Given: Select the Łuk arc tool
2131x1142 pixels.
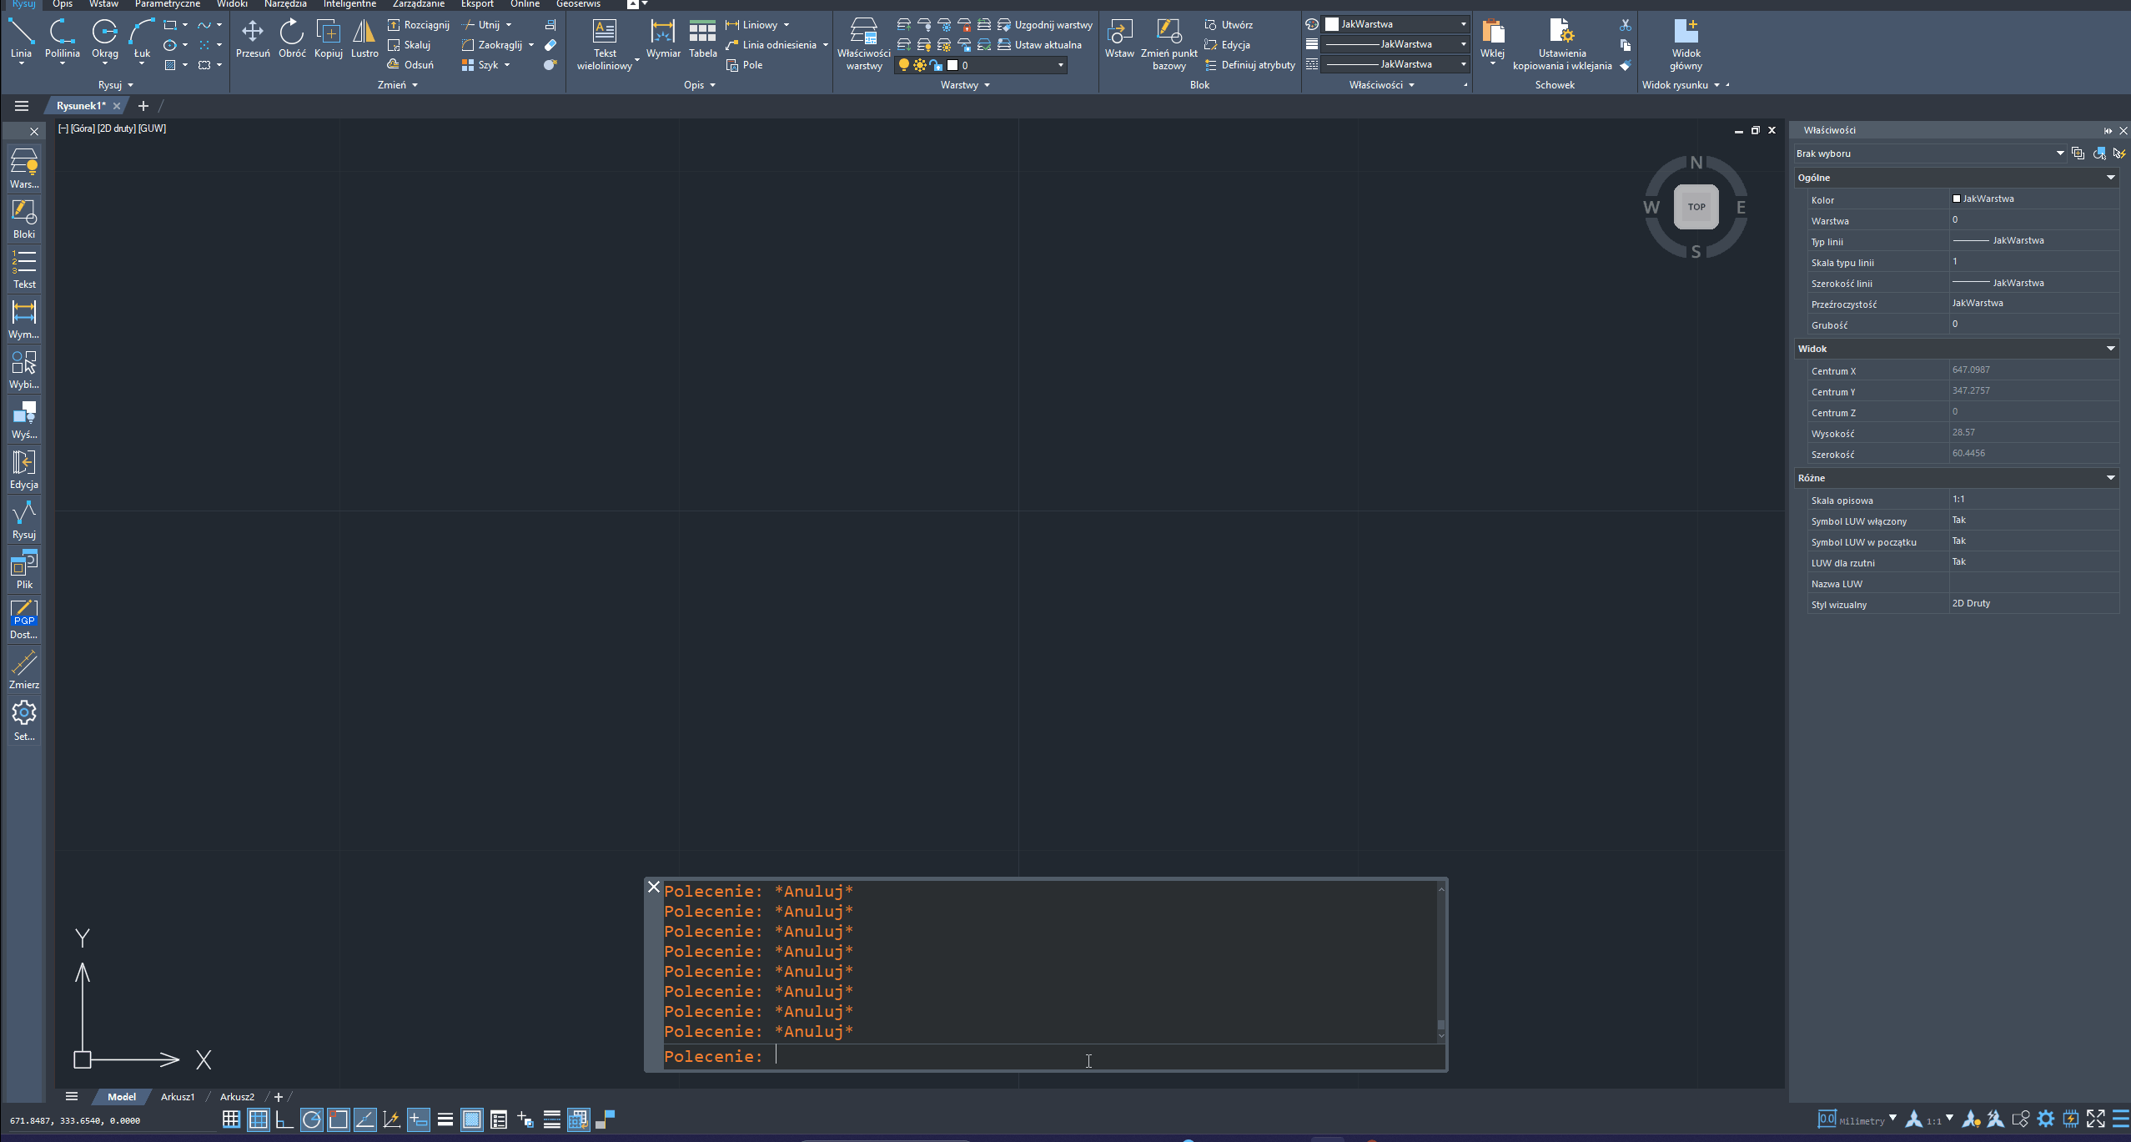Looking at the screenshot, I should click(142, 38).
